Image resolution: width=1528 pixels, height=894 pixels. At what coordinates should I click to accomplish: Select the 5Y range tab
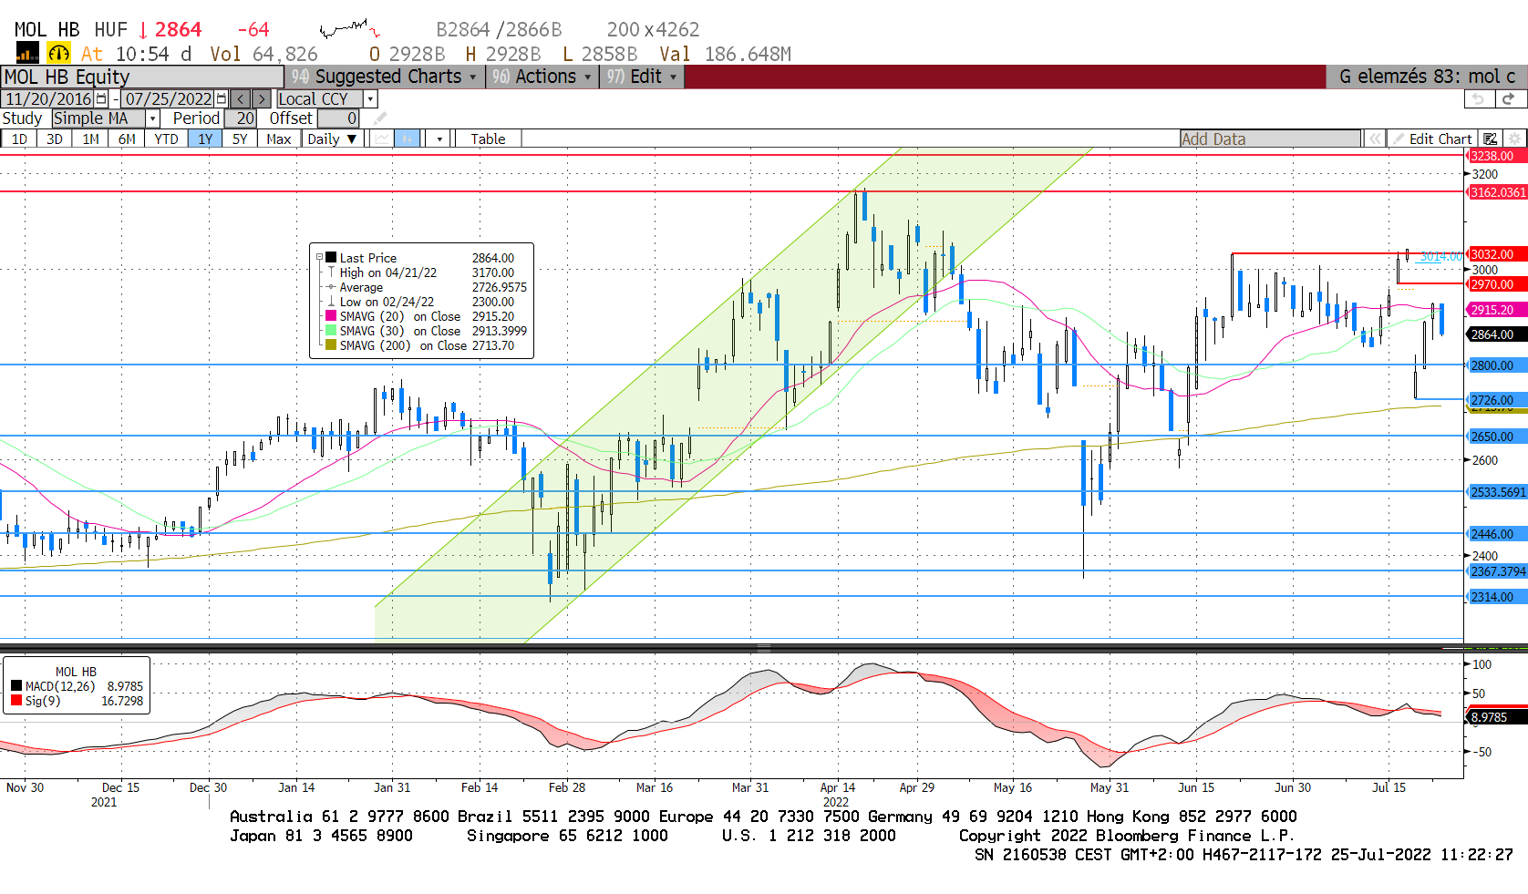pyautogui.click(x=240, y=139)
